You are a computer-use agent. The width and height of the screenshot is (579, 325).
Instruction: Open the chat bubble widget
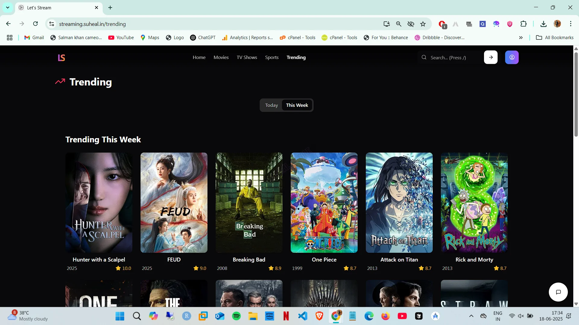point(558,292)
